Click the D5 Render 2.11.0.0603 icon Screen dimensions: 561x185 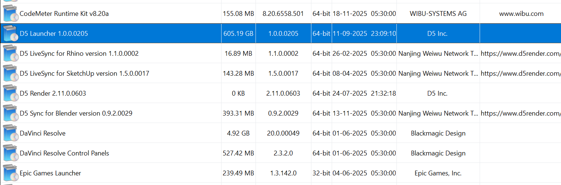(x=10, y=93)
